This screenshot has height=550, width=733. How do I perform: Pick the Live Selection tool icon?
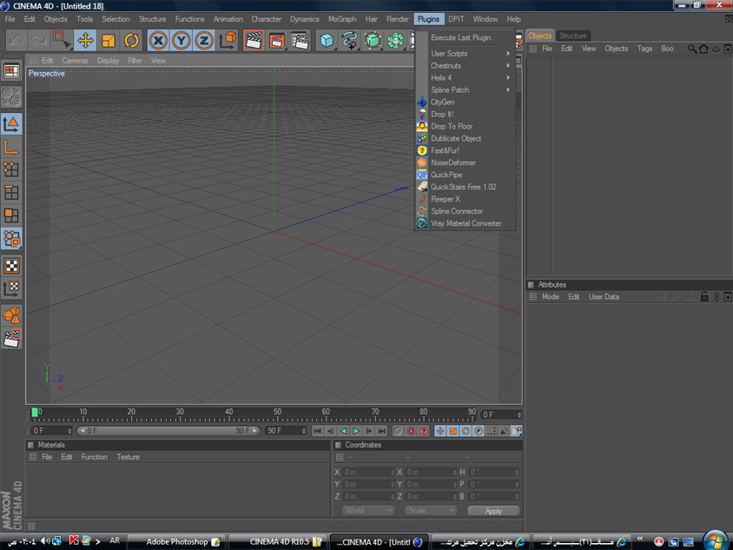62,40
